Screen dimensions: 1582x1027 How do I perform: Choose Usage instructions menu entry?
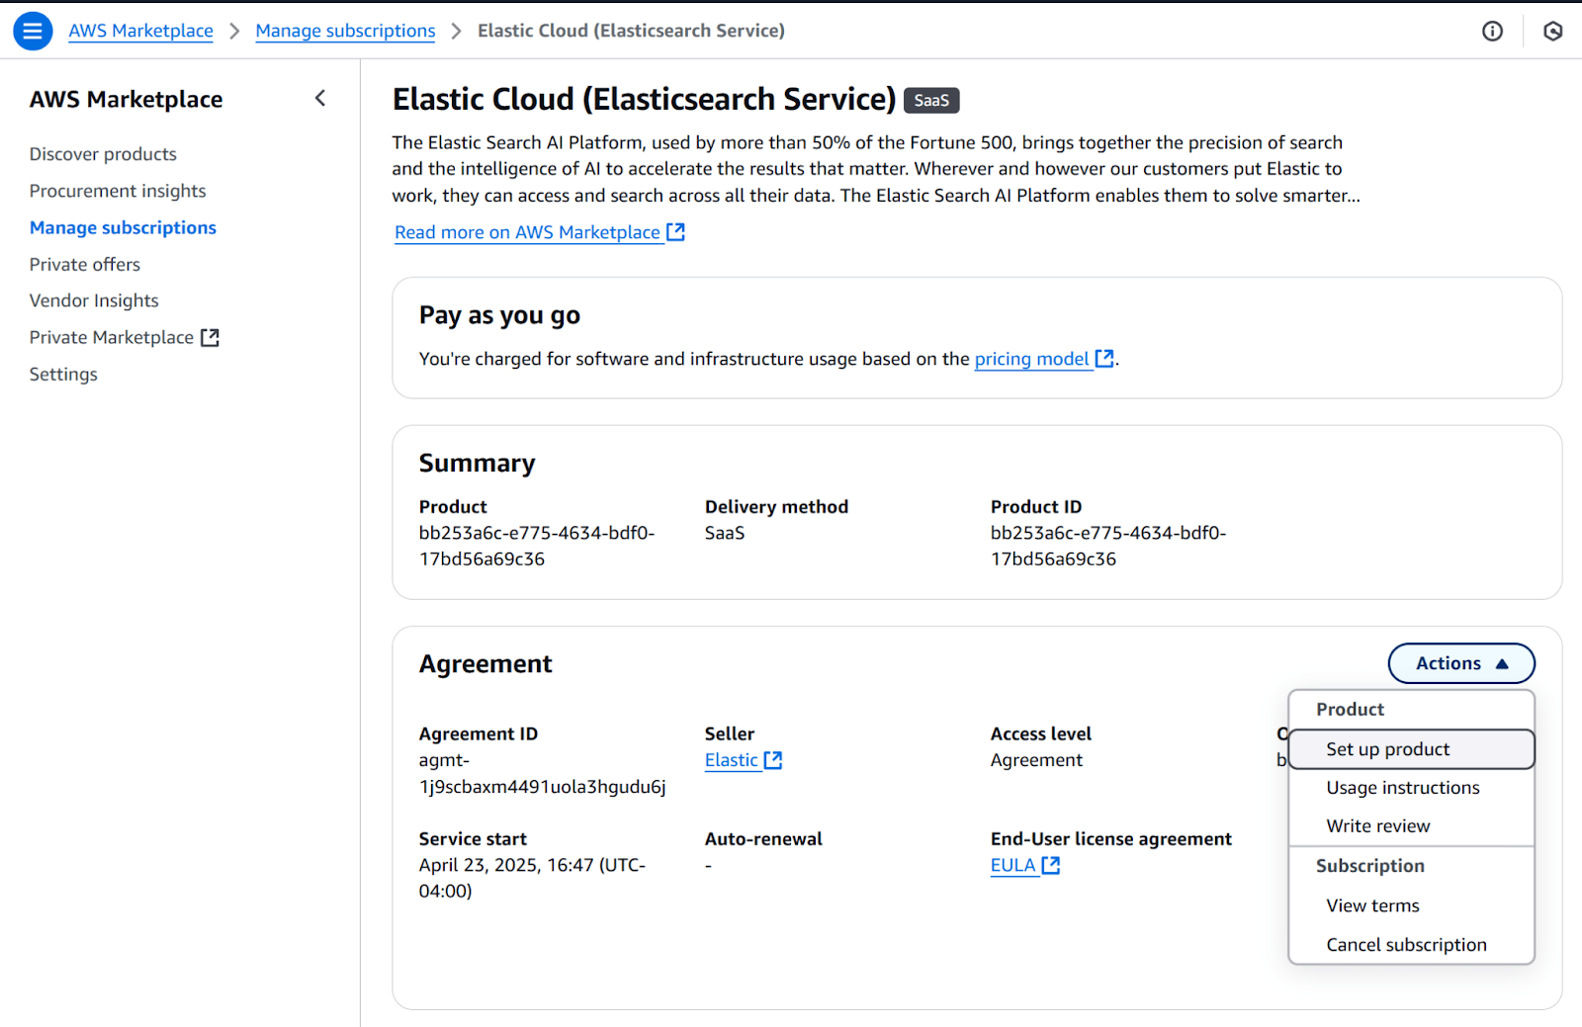(x=1402, y=788)
